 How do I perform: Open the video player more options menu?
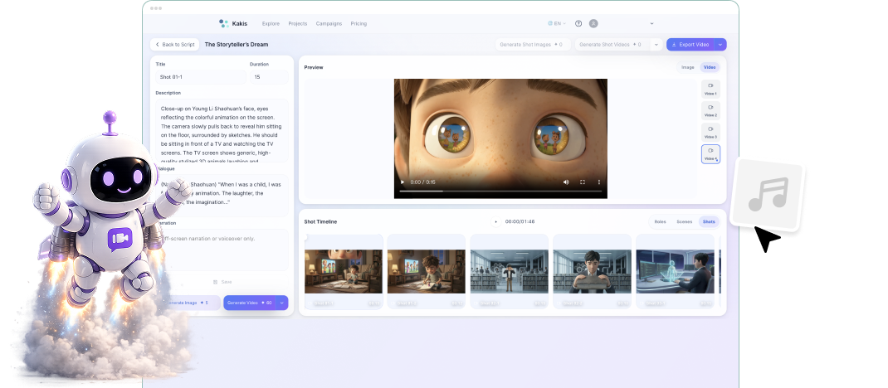coord(598,182)
